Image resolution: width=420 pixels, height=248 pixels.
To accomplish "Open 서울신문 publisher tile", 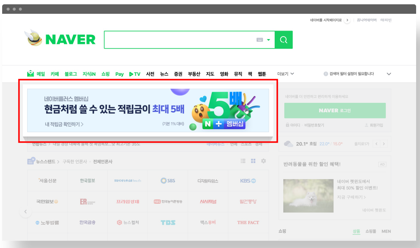I will pyautogui.click(x=47, y=180).
